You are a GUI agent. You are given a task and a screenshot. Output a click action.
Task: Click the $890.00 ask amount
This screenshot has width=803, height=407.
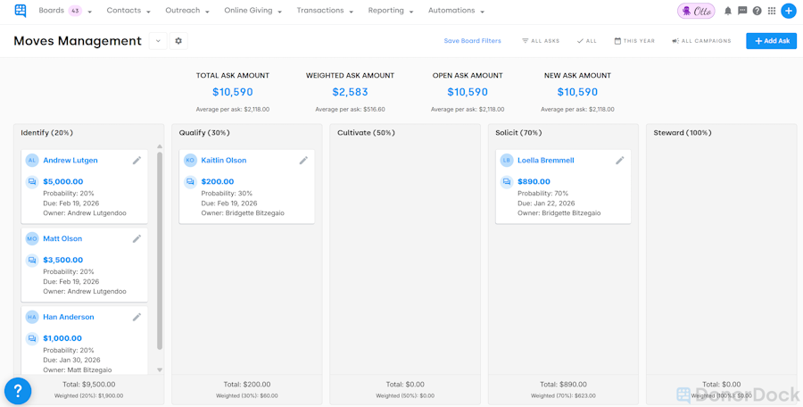534,181
